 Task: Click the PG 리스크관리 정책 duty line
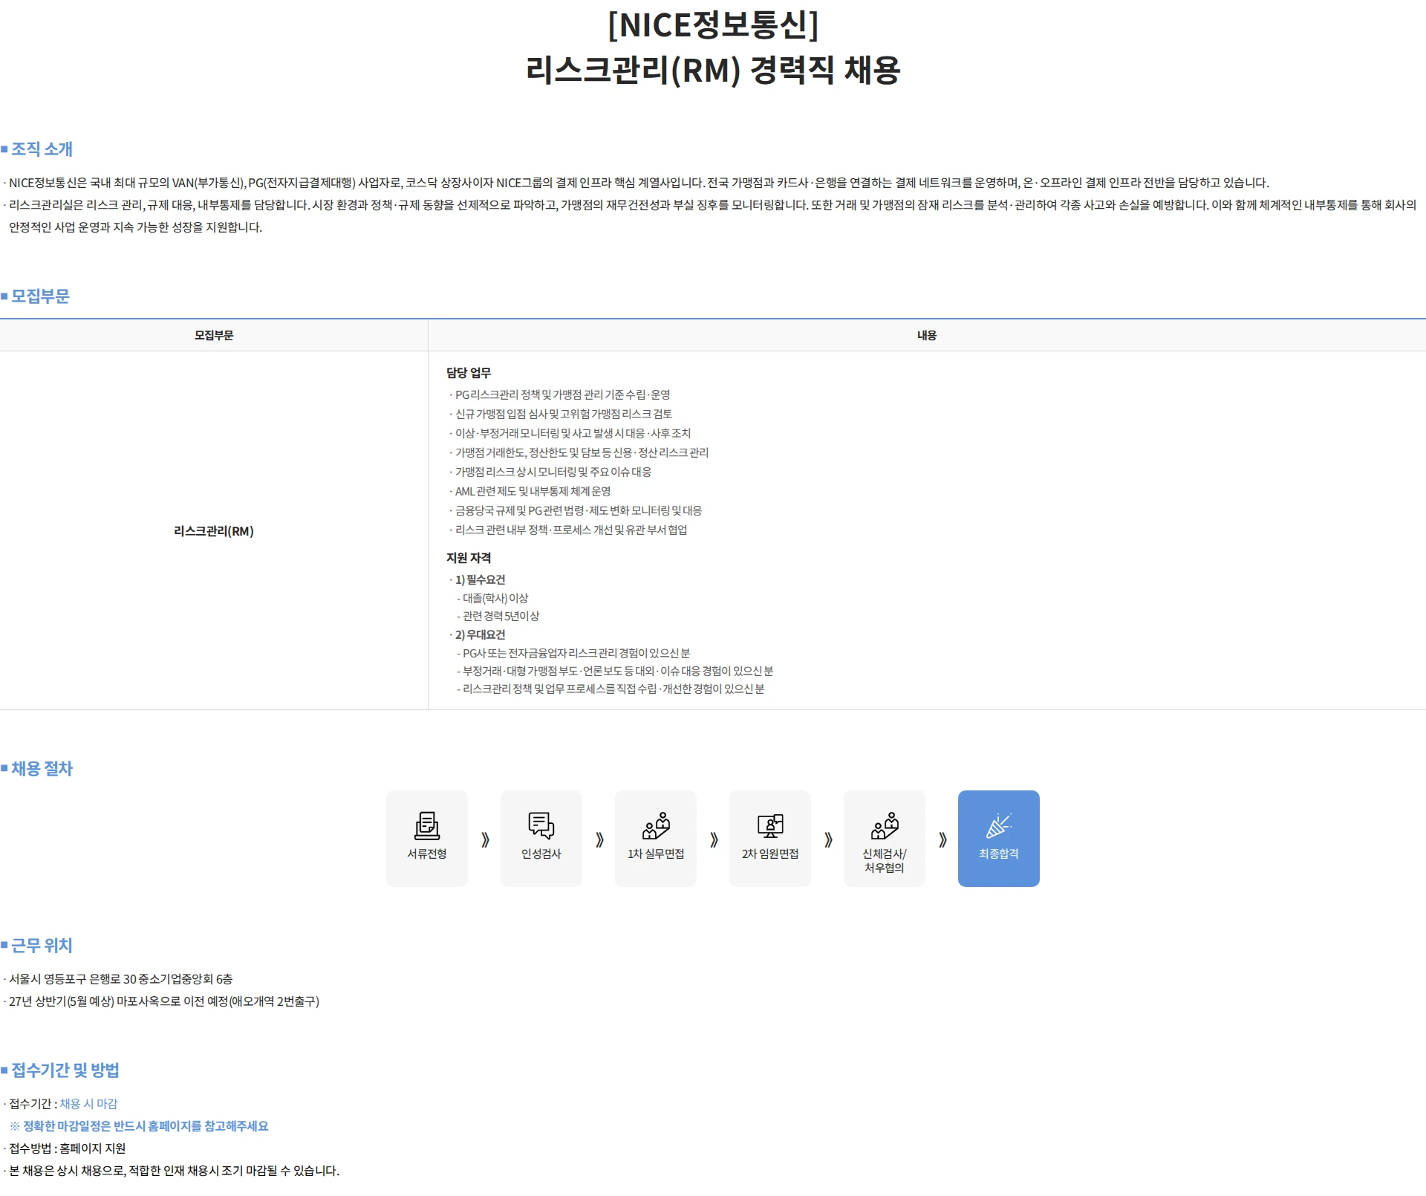[562, 394]
